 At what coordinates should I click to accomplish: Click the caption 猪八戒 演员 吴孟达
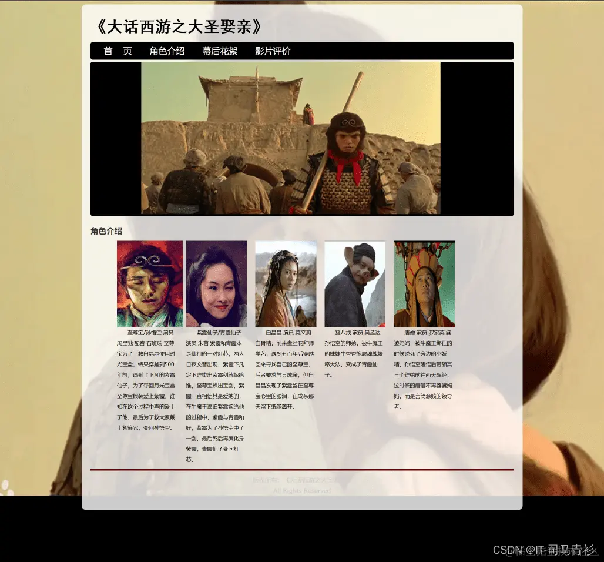click(357, 332)
